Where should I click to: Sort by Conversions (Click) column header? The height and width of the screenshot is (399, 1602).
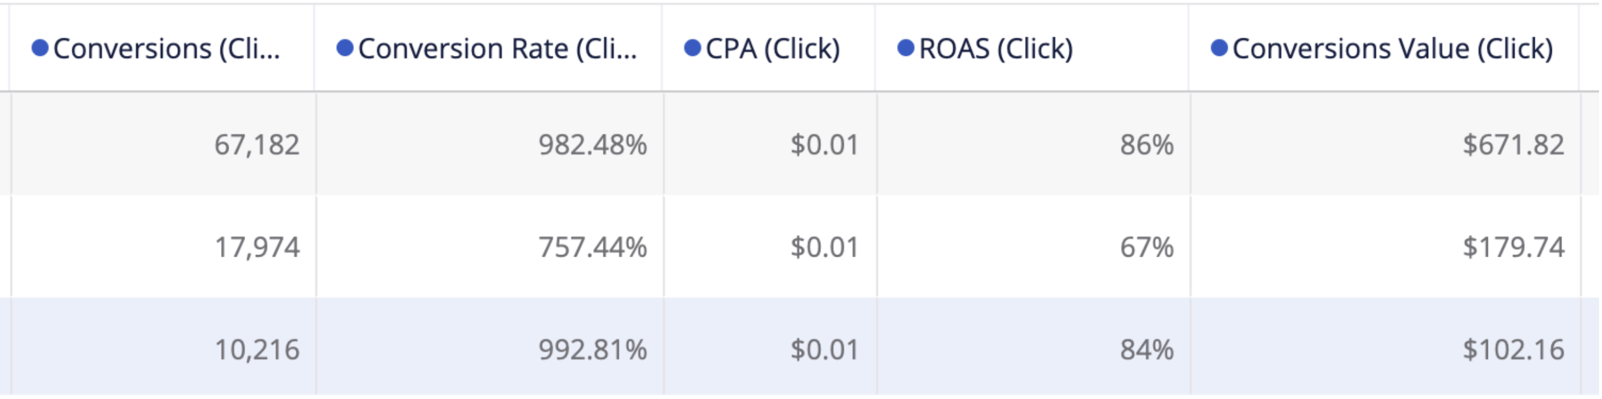click(167, 49)
